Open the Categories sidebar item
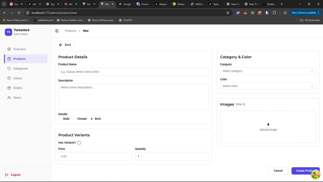 click(20, 68)
